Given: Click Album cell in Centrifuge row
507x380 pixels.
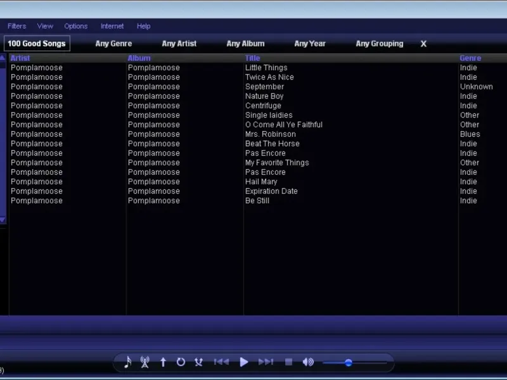Looking at the screenshot, I should [x=153, y=106].
